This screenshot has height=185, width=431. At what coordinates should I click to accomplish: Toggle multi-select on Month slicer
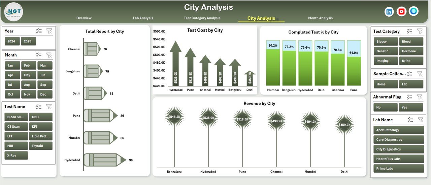pyautogui.click(x=39, y=55)
